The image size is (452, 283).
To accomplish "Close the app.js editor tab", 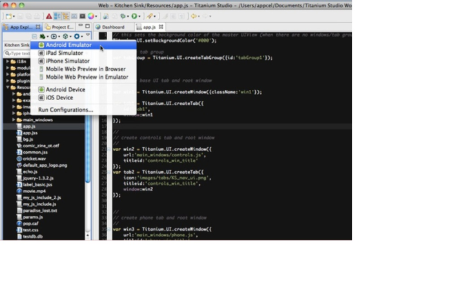I will (x=161, y=27).
